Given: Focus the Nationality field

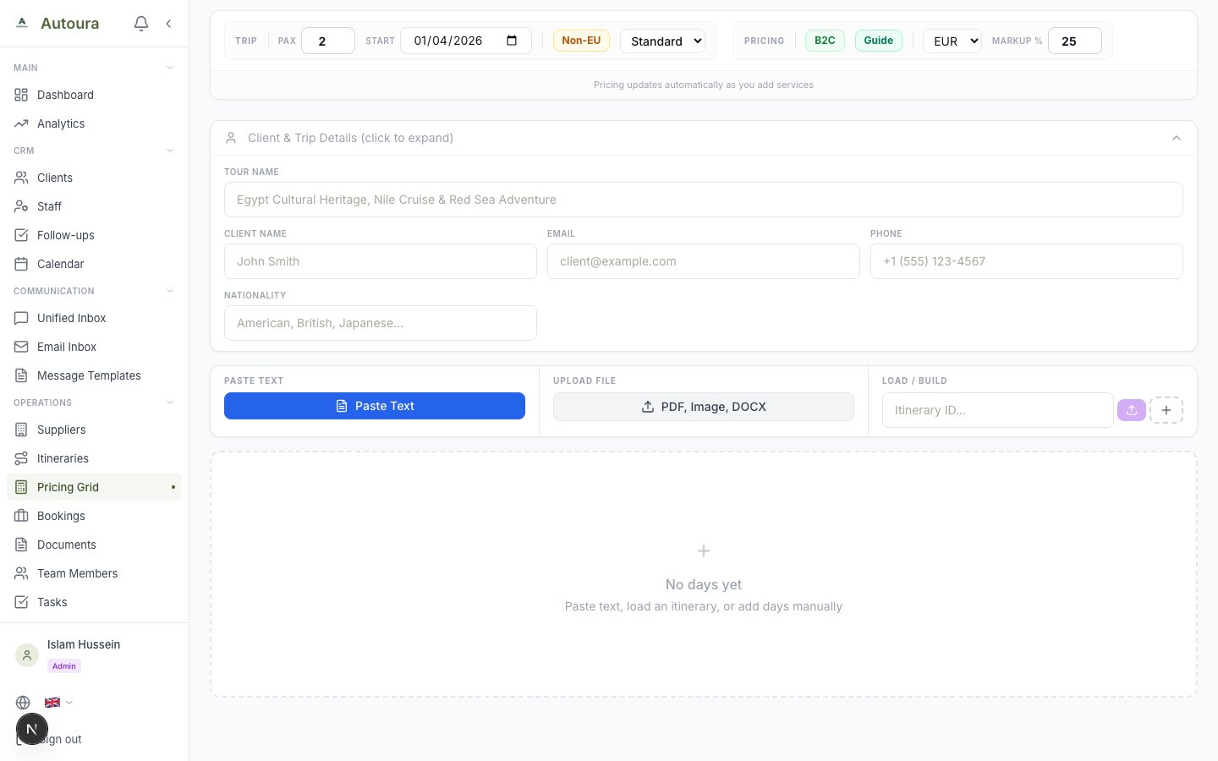Looking at the screenshot, I should click(381, 323).
